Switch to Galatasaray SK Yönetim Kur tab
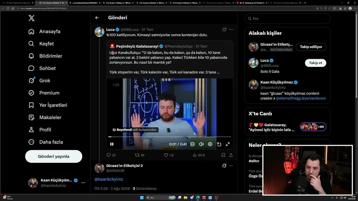 [252, 3]
